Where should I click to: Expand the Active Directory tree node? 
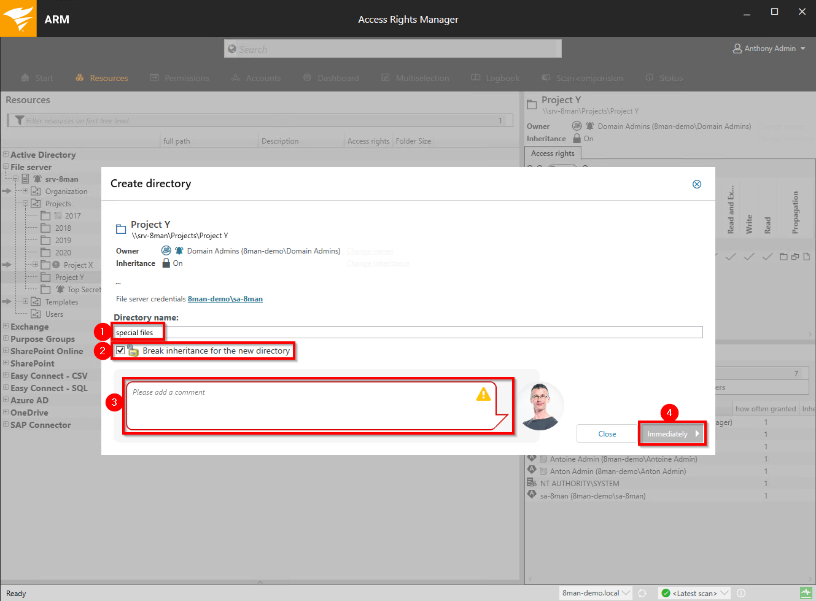point(6,155)
